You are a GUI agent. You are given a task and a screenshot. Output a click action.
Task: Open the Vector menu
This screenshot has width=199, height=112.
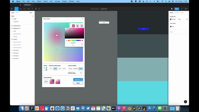point(45,1)
